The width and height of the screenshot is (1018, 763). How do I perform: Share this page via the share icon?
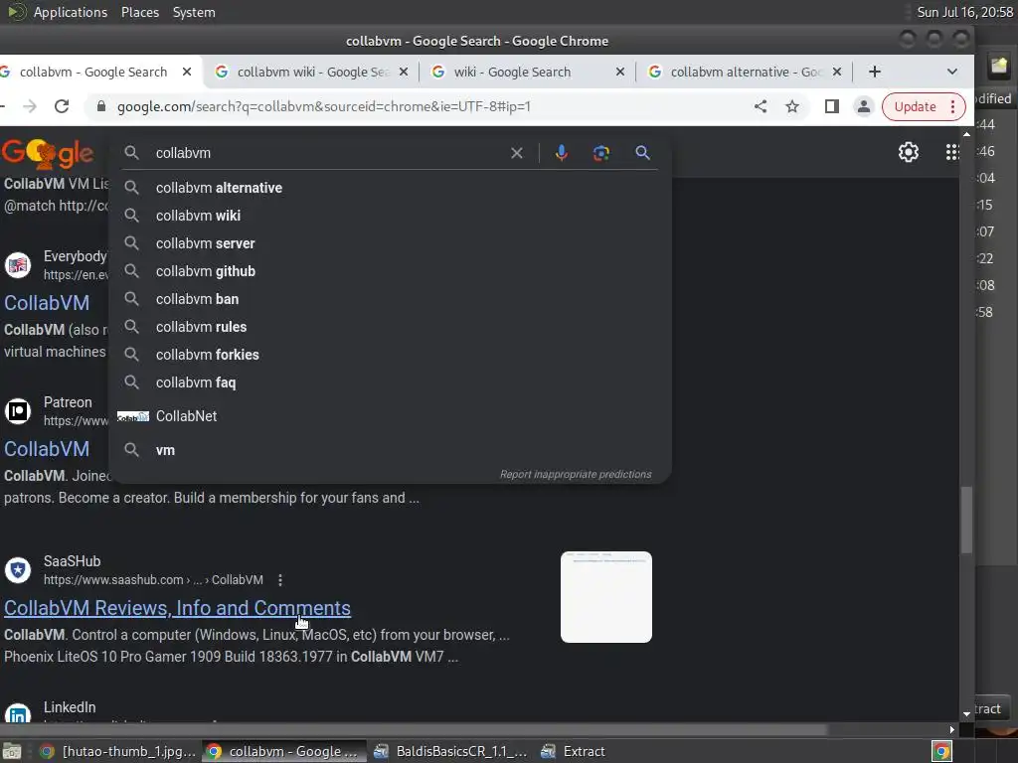point(761,106)
